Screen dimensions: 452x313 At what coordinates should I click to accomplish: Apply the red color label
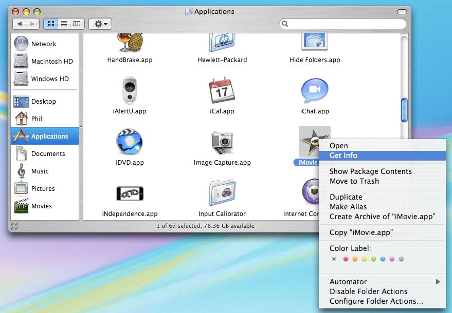click(346, 259)
